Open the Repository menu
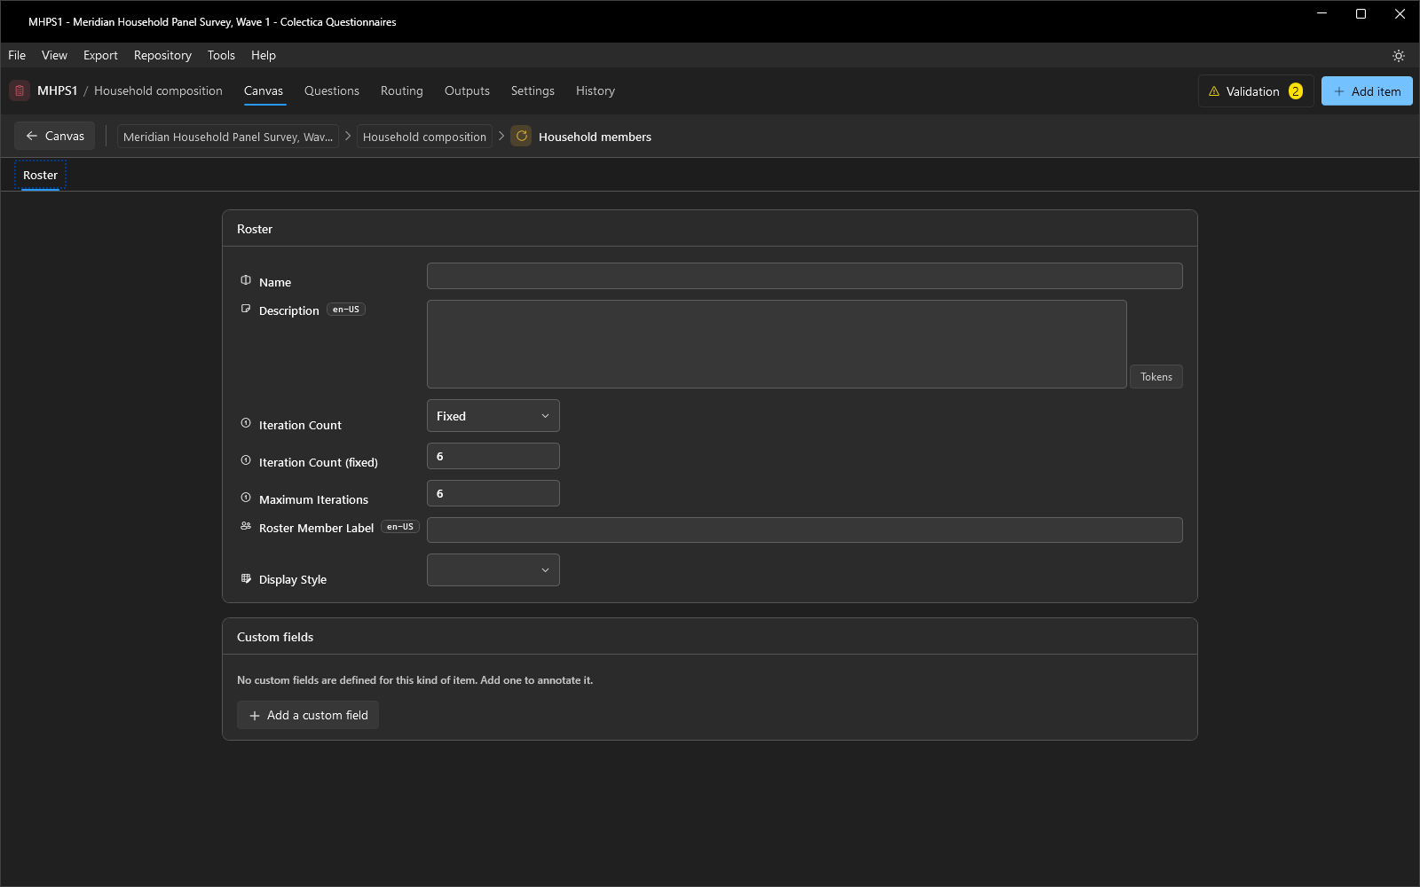The width and height of the screenshot is (1420, 887). click(162, 55)
